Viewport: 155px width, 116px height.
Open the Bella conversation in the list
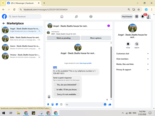tap(22, 39)
